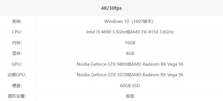223x101 pixels.
Task: Select the GPU row label
Action: click(x=17, y=64)
